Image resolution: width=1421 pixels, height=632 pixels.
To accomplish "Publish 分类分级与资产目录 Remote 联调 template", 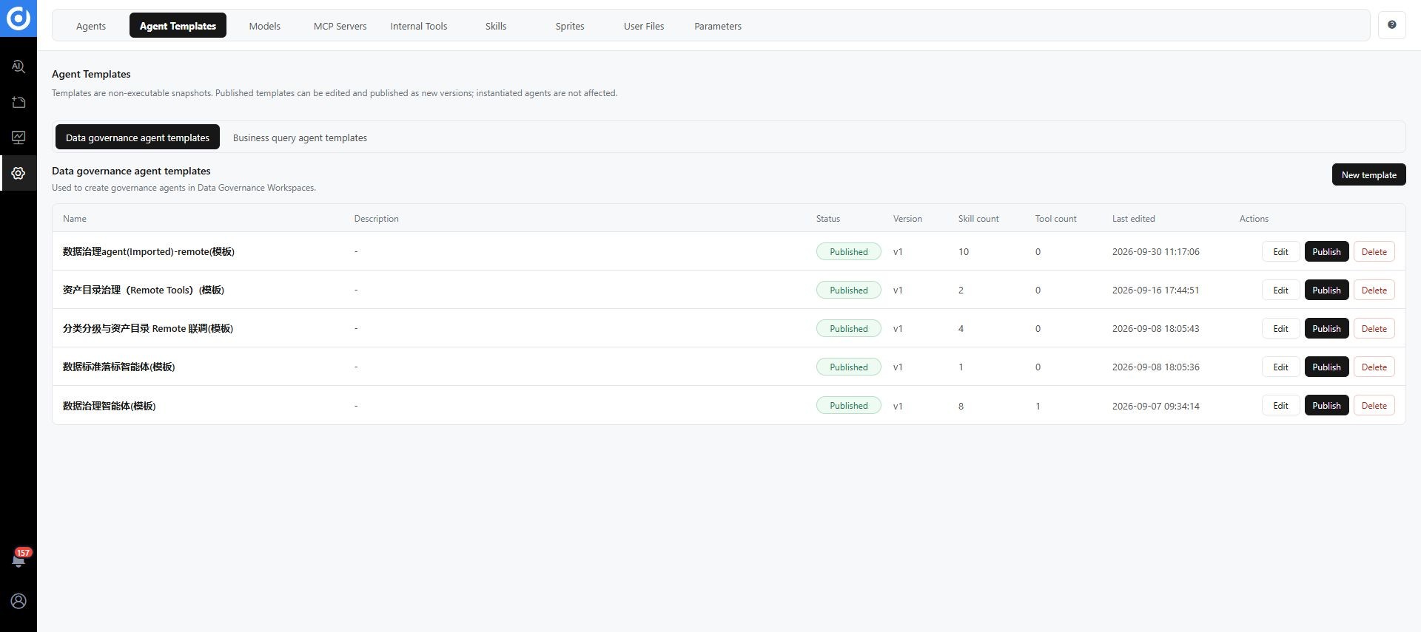I will tap(1326, 328).
